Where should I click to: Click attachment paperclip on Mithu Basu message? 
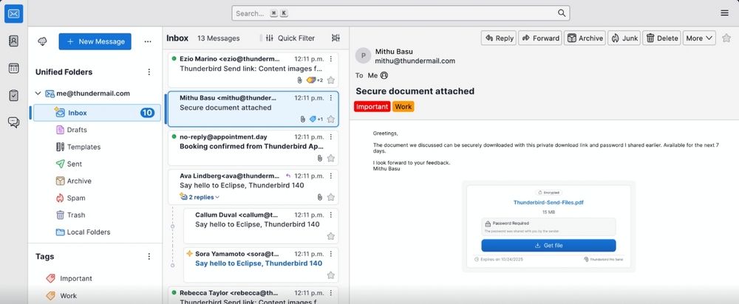[302, 120]
